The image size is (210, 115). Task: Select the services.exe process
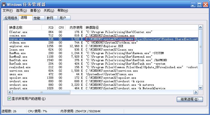click(x=103, y=71)
